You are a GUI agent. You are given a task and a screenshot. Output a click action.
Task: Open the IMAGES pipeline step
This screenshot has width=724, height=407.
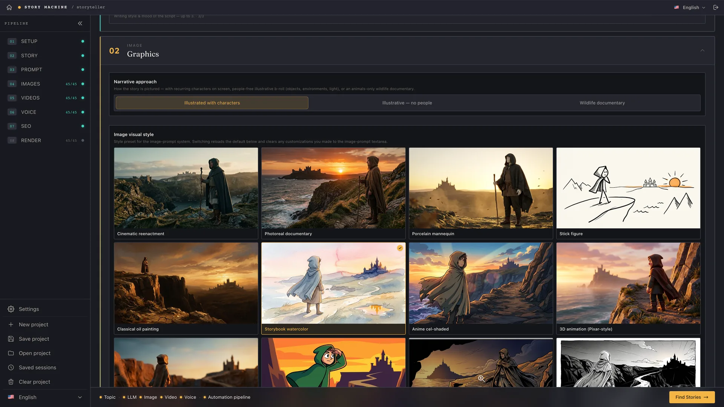[45, 84]
